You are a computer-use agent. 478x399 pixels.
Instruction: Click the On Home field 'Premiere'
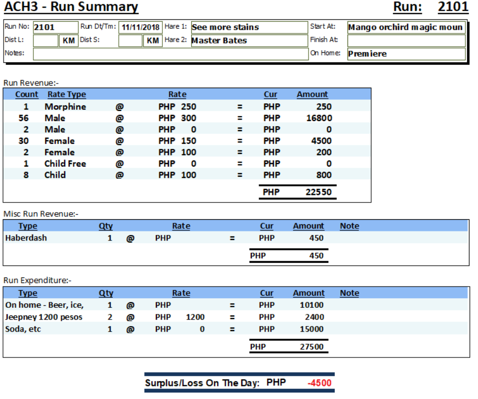[406, 54]
